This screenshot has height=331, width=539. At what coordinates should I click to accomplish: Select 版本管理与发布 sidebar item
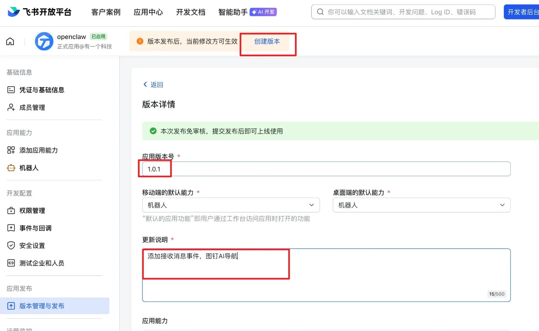pyautogui.click(x=42, y=306)
